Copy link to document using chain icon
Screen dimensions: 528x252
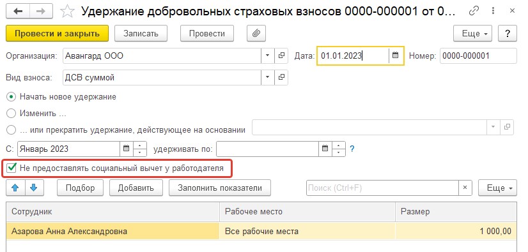[474, 11]
